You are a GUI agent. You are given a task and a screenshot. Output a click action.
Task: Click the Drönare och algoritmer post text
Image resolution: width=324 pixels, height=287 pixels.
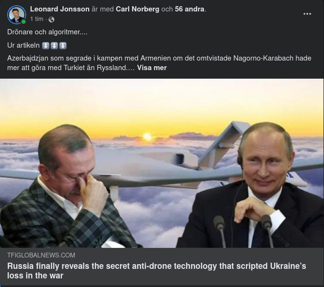point(47,32)
